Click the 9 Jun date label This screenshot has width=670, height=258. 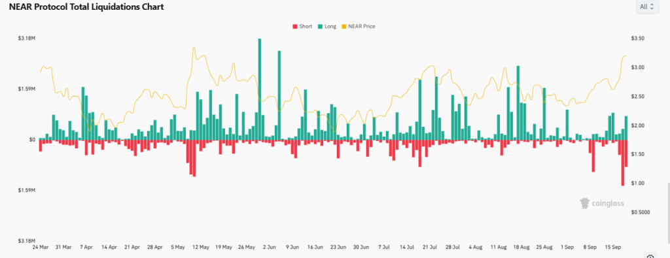[x=292, y=247]
